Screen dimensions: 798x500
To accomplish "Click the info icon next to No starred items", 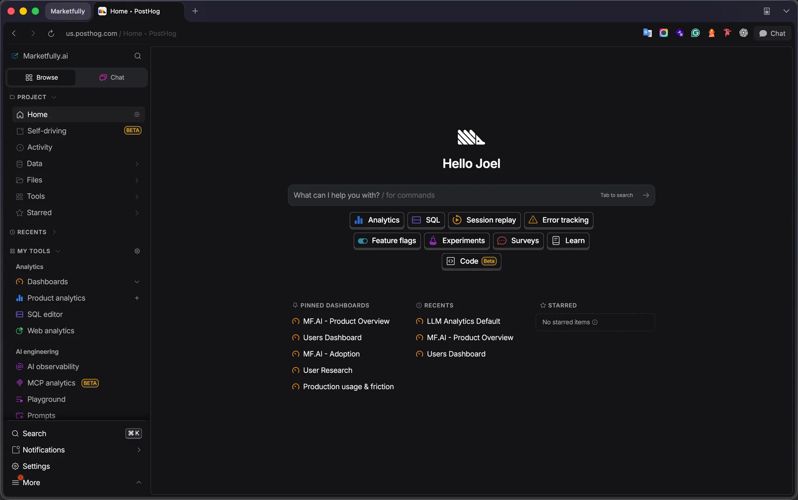I will tap(595, 322).
